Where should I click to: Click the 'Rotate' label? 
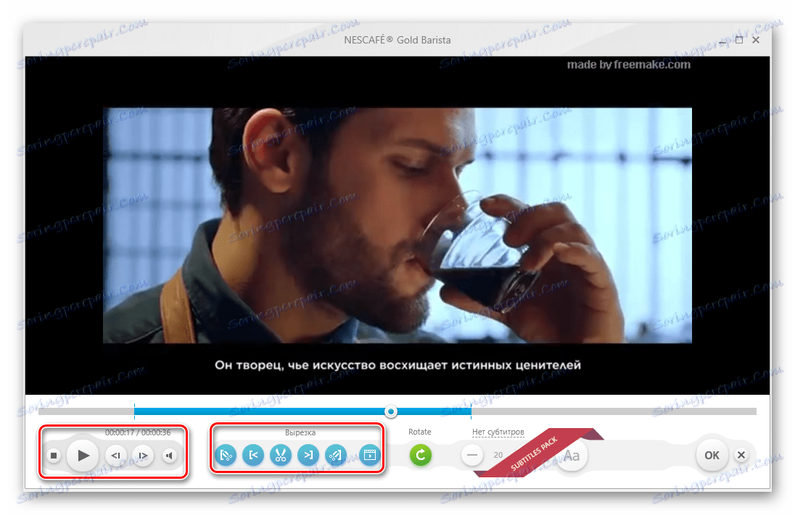pos(420,432)
